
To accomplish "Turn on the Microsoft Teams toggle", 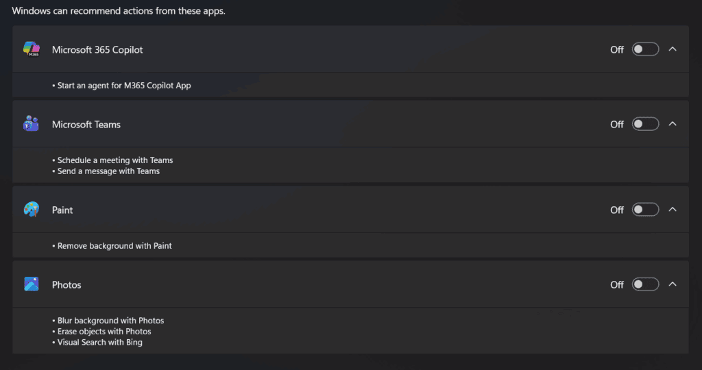I will coord(645,124).
